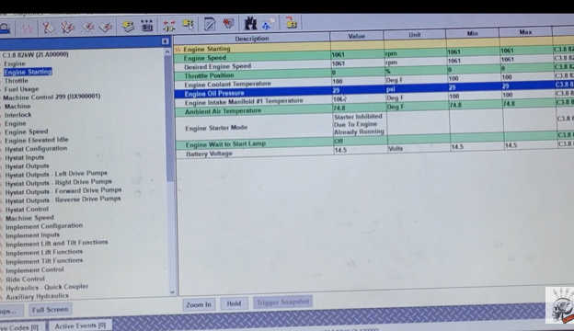
Task: Click the small square button on the blue group panel header
Action: click(x=165, y=41)
